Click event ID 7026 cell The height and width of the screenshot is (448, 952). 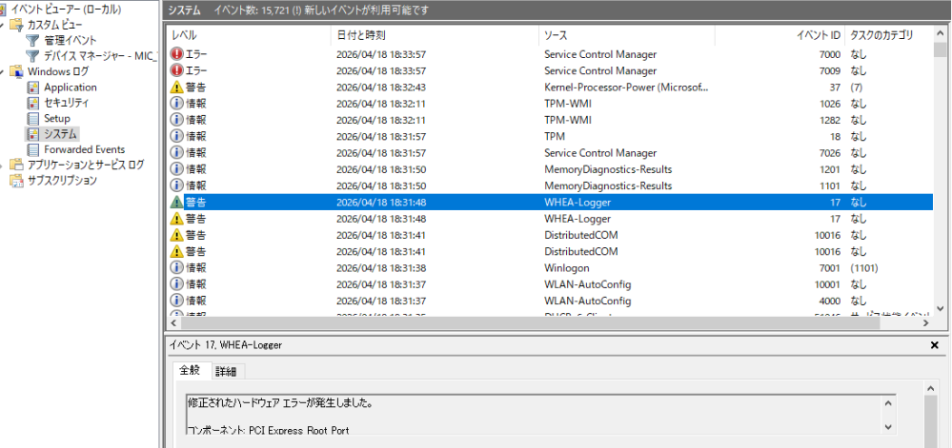829,152
